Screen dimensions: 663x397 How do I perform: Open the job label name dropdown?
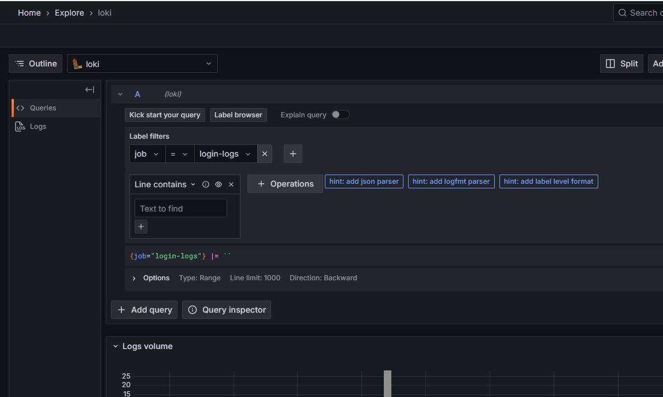[x=147, y=154]
